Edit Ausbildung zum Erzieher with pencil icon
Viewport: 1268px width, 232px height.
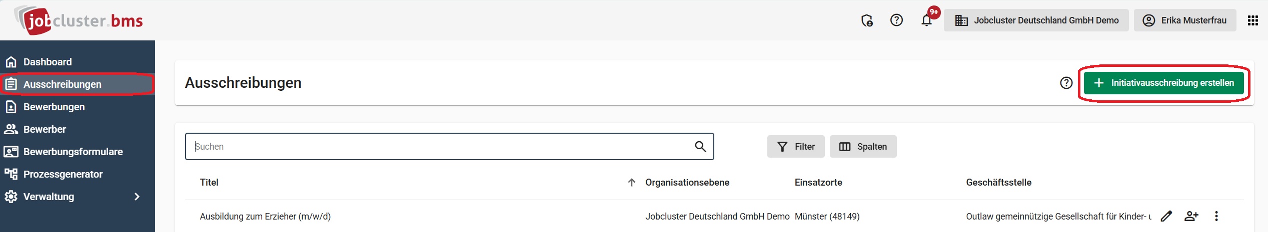(1166, 216)
